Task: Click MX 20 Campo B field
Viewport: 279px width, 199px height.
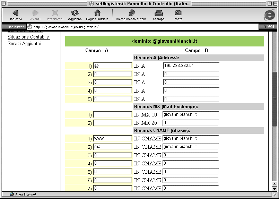Action: click(191, 123)
